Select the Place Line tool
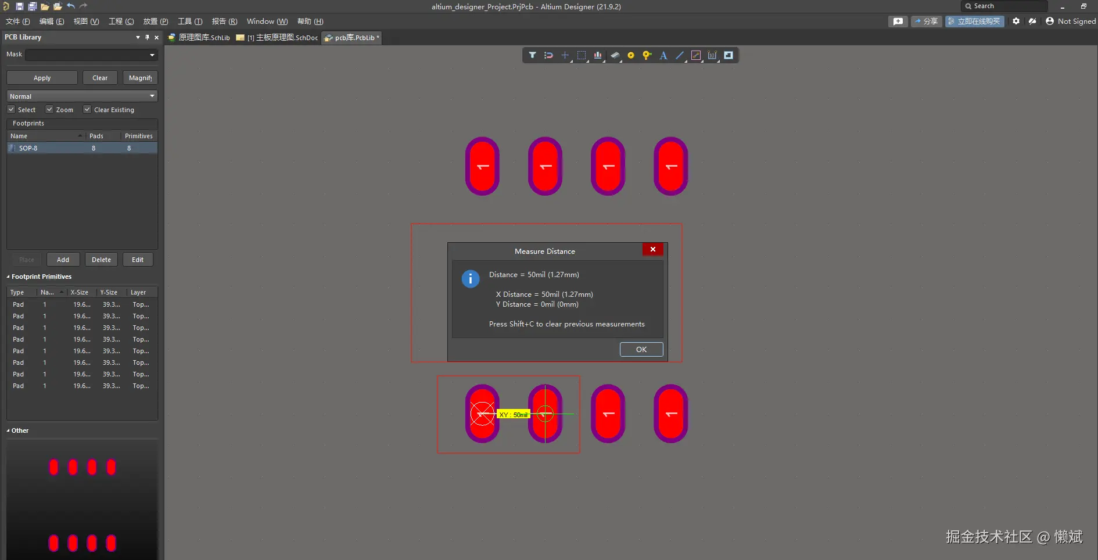This screenshot has height=560, width=1098. 679,55
